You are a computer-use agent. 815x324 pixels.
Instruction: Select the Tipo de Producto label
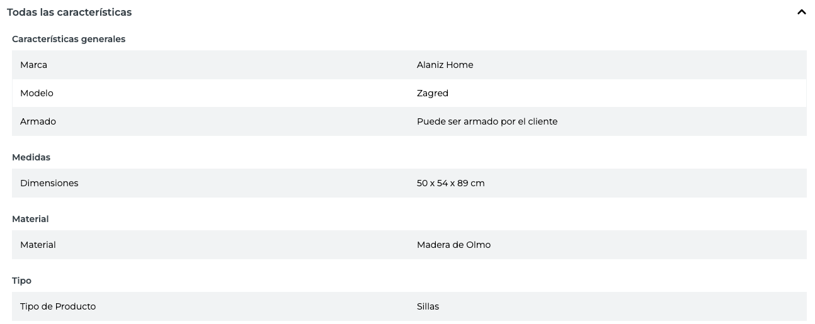58,306
